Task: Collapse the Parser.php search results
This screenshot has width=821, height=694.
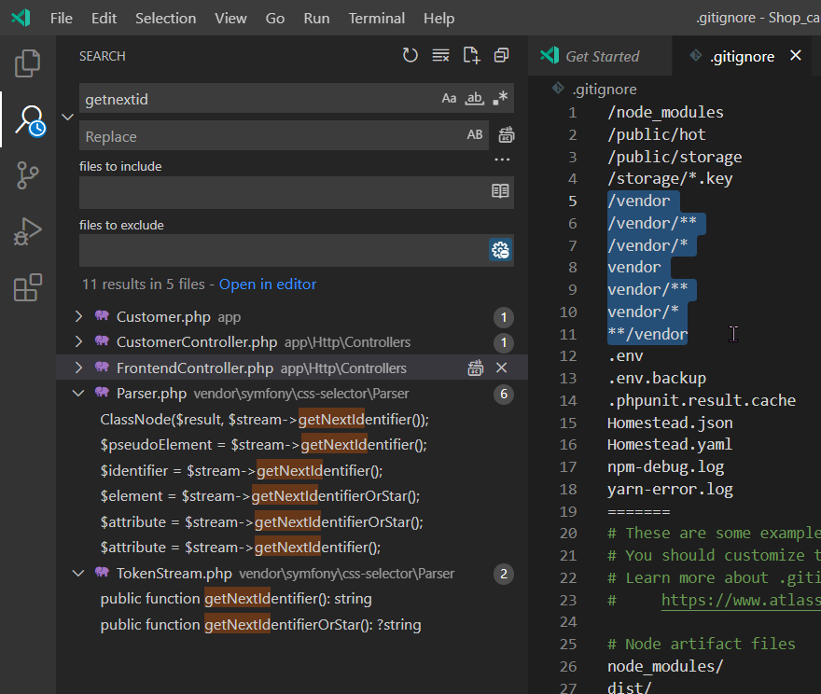Action: pos(78,393)
